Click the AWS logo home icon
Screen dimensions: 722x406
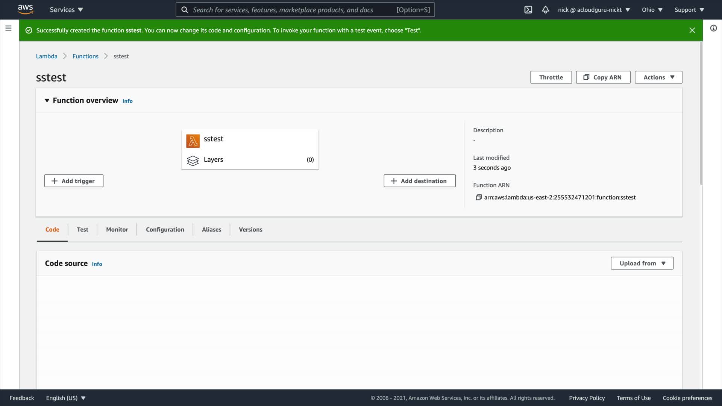tap(25, 9)
